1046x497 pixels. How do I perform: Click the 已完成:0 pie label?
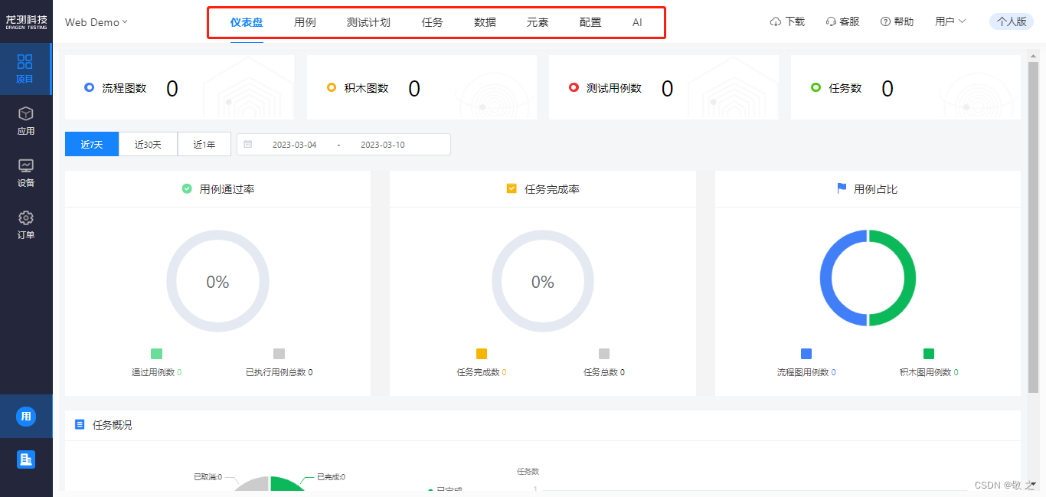[x=331, y=476]
